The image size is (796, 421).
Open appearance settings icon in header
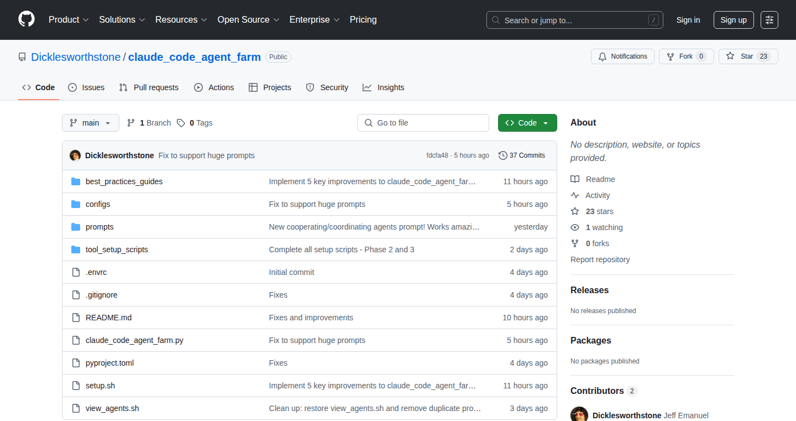769,20
